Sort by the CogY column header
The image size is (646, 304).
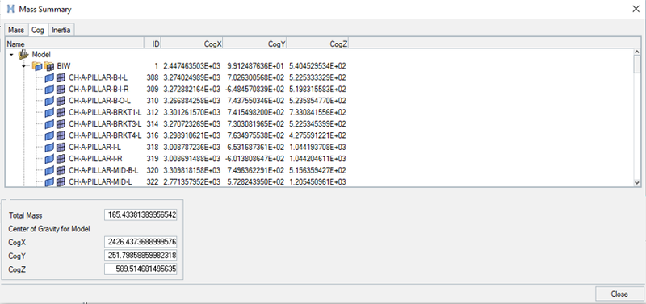pos(255,44)
